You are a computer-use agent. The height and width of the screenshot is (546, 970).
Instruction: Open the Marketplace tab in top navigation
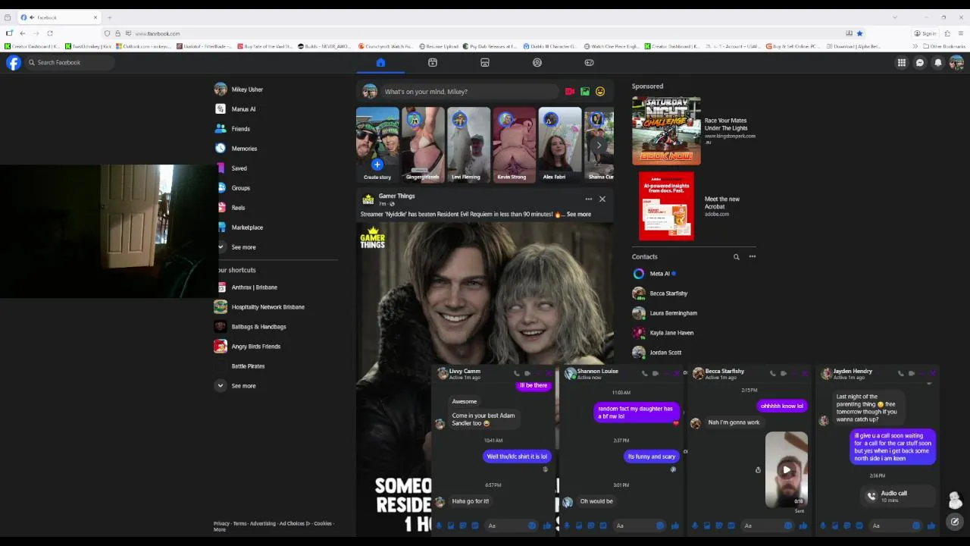485,63
